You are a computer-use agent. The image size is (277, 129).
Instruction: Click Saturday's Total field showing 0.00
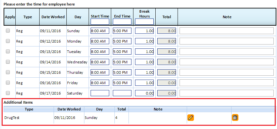(x=166, y=93)
